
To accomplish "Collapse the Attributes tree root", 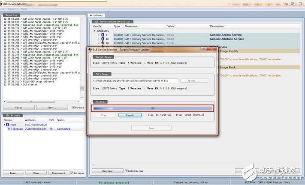I will click(x=94, y=31).
